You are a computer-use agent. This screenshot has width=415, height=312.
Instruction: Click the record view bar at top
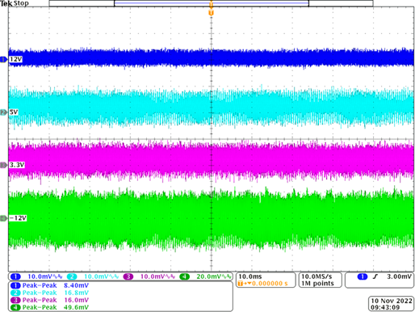click(x=211, y=3)
